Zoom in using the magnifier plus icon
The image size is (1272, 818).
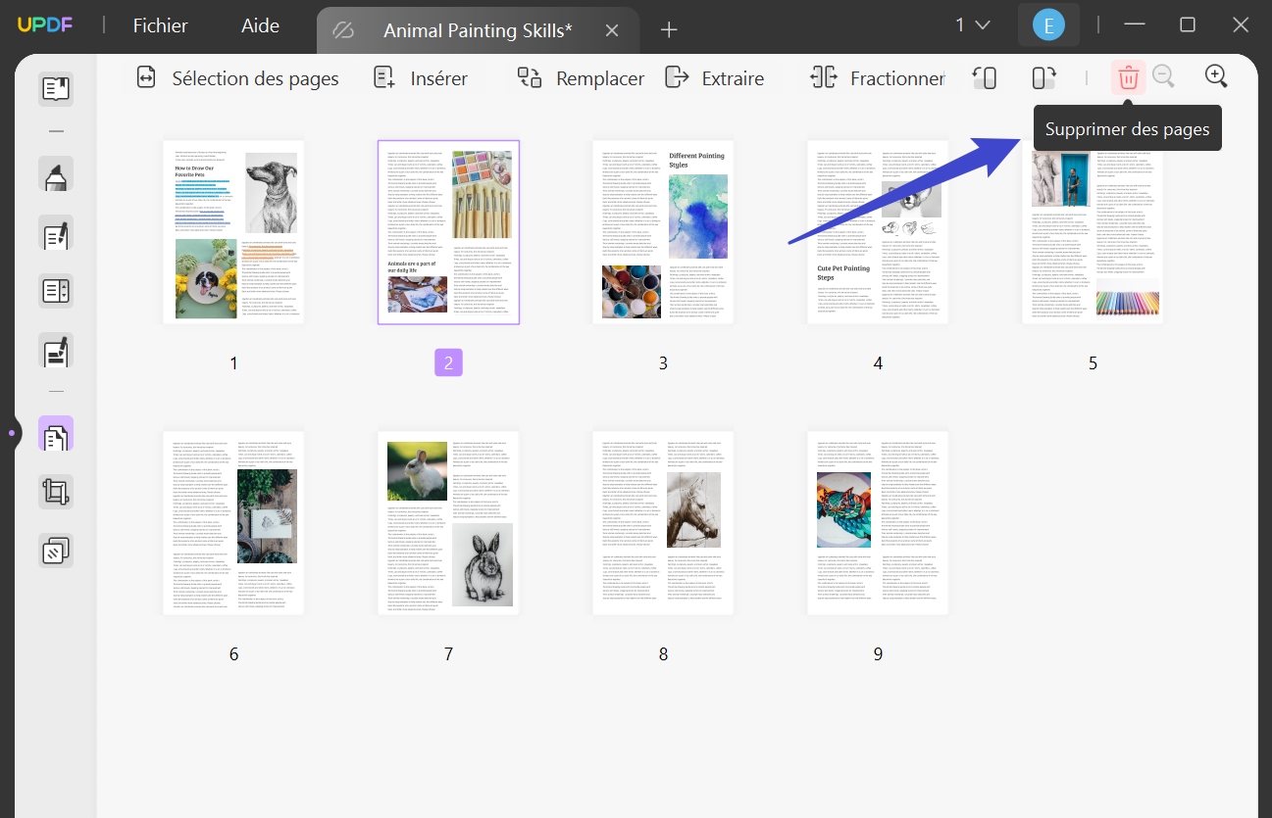(x=1215, y=75)
